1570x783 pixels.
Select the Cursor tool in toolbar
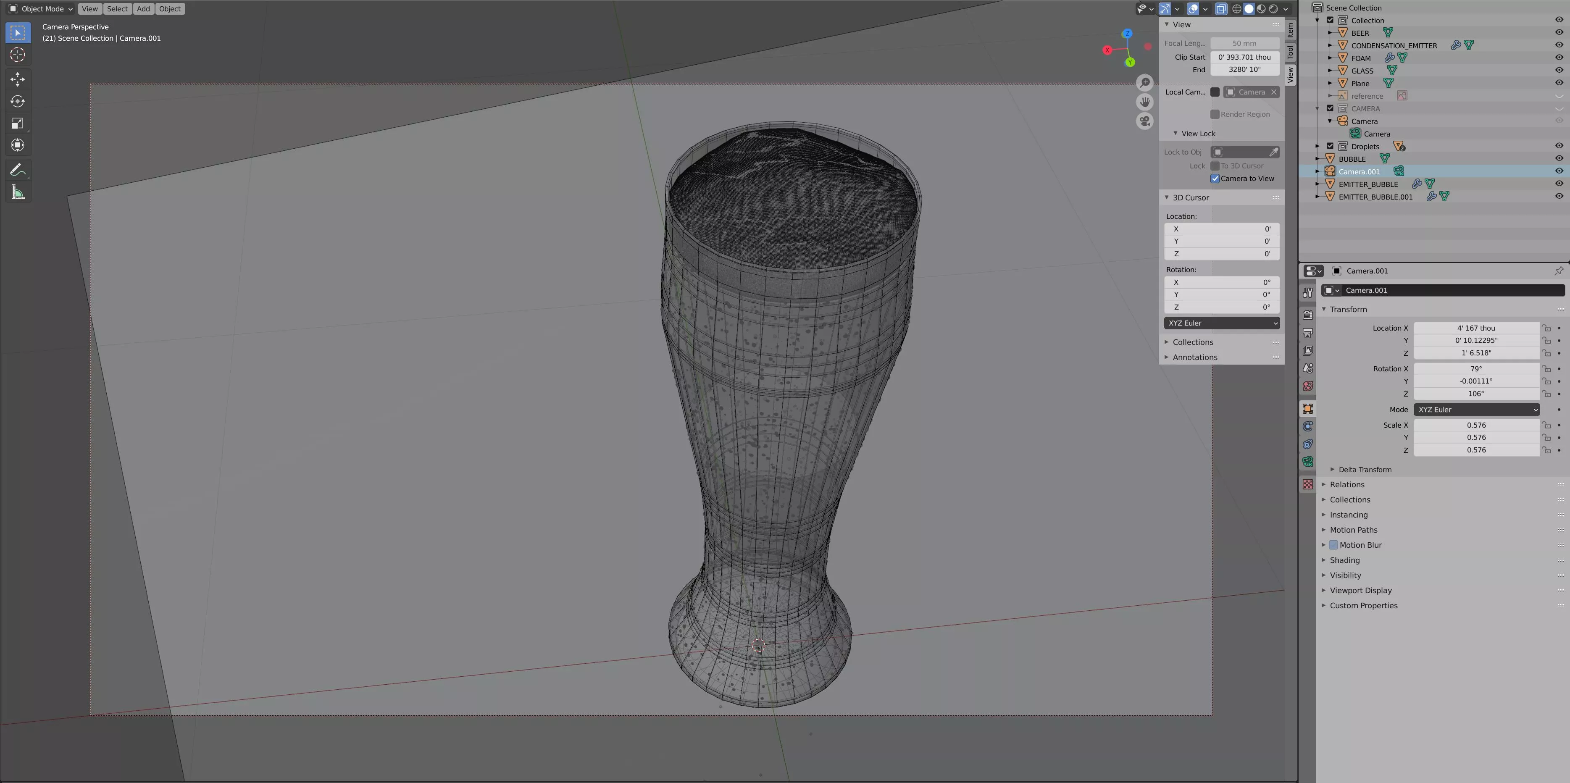point(18,55)
